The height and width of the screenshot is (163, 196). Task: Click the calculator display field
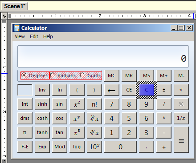pyautogui.click(x=103, y=56)
